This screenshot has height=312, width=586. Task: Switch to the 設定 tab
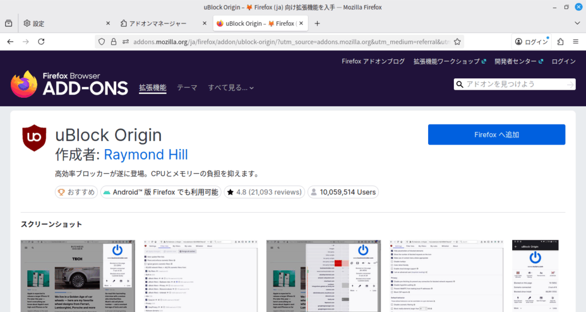pyautogui.click(x=63, y=23)
